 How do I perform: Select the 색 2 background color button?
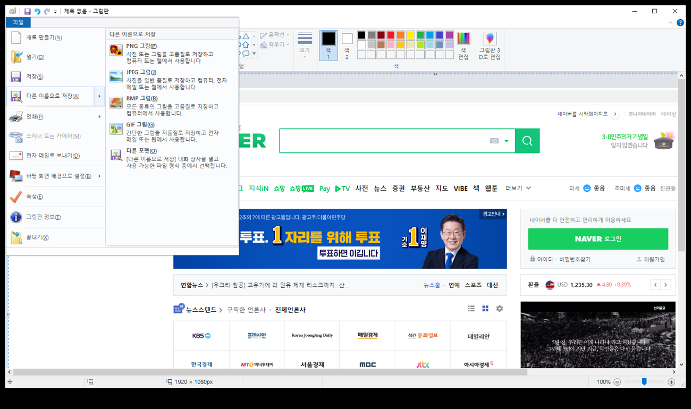pyautogui.click(x=347, y=46)
